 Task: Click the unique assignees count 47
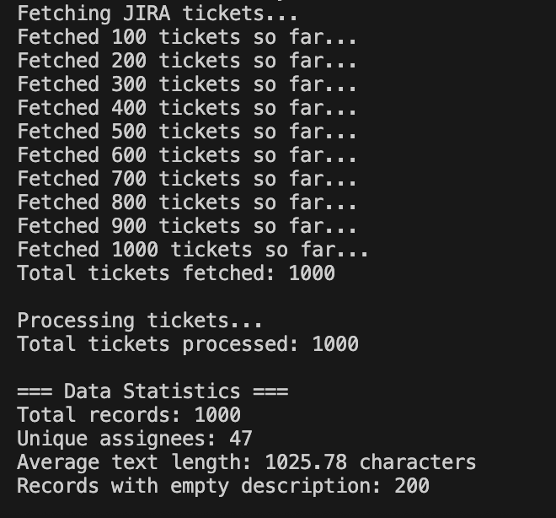(241, 439)
